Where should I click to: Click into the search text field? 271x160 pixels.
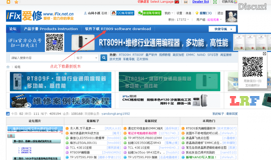point(41,58)
